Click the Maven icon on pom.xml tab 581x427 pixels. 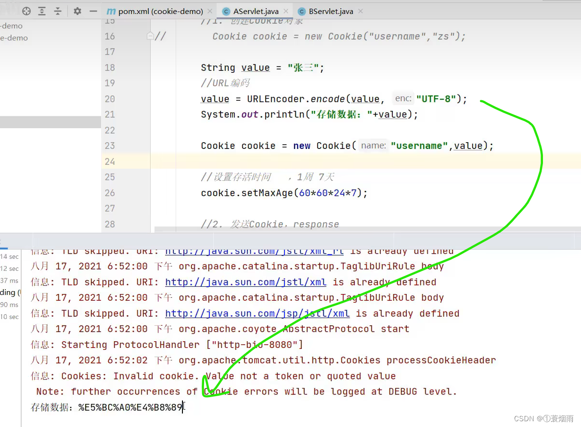tap(111, 11)
